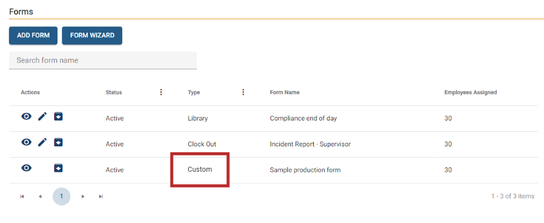
Task: Click Active status of Incident Report row
Action: coord(114,144)
